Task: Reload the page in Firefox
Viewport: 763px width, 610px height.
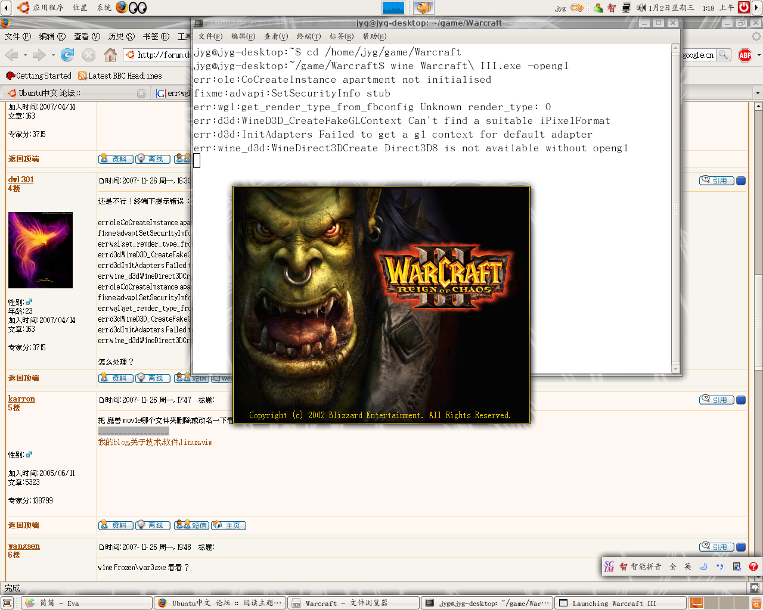Action: click(x=67, y=55)
